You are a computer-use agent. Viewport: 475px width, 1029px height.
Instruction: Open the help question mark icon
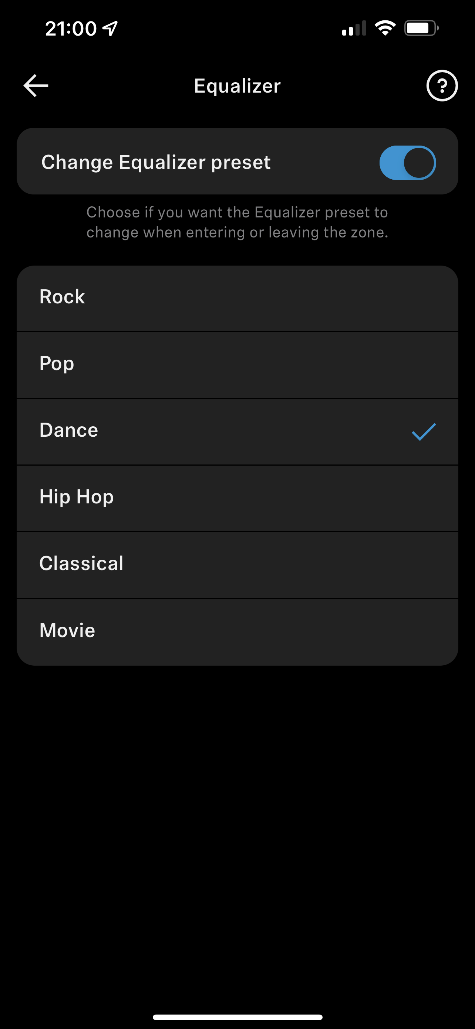click(442, 86)
